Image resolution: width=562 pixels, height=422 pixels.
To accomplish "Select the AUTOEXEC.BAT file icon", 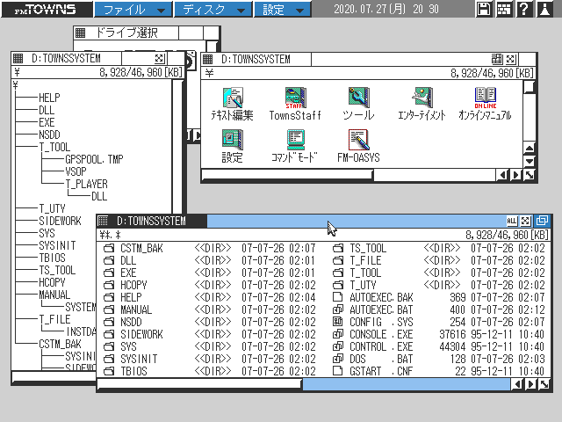I will click(338, 309).
